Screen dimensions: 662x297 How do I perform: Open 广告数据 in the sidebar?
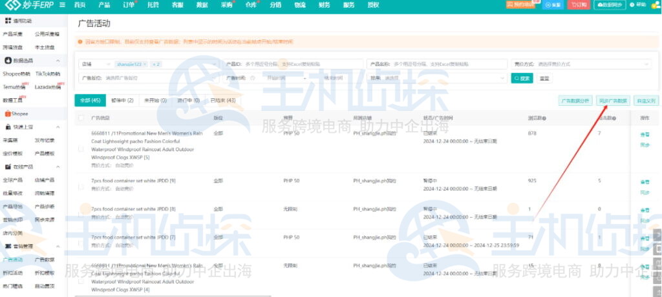point(45,260)
